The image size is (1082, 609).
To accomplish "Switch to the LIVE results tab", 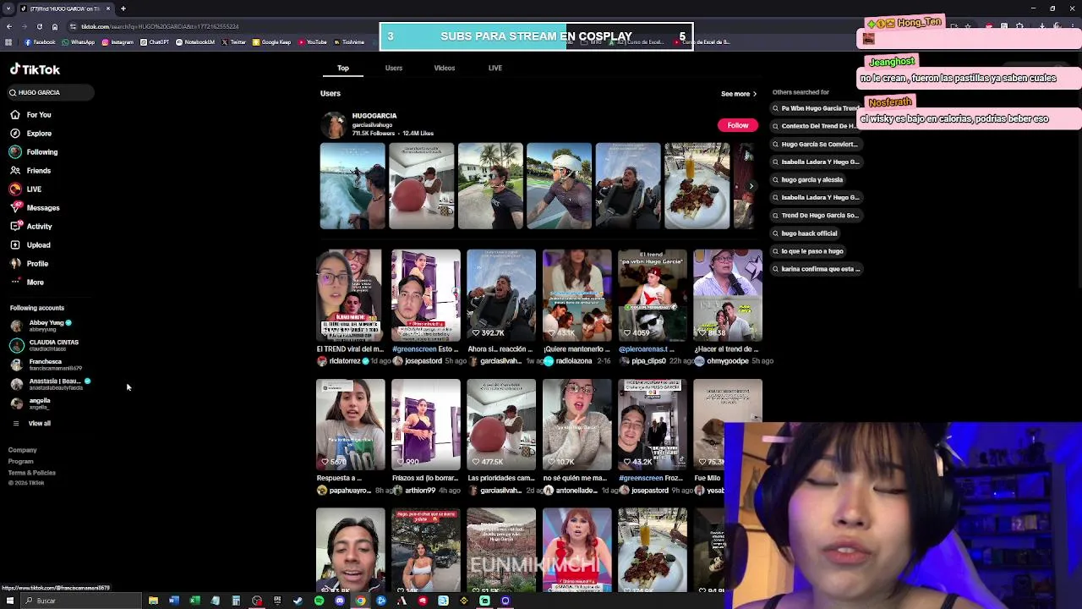I will [x=495, y=68].
